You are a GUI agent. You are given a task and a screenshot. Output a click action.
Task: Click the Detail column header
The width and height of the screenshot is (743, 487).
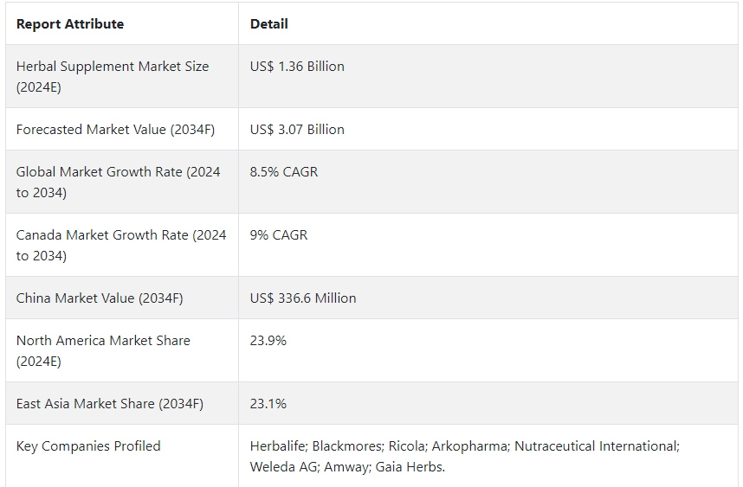pyautogui.click(x=268, y=23)
